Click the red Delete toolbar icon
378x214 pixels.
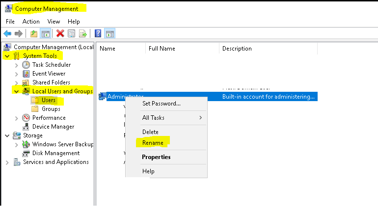(60, 34)
